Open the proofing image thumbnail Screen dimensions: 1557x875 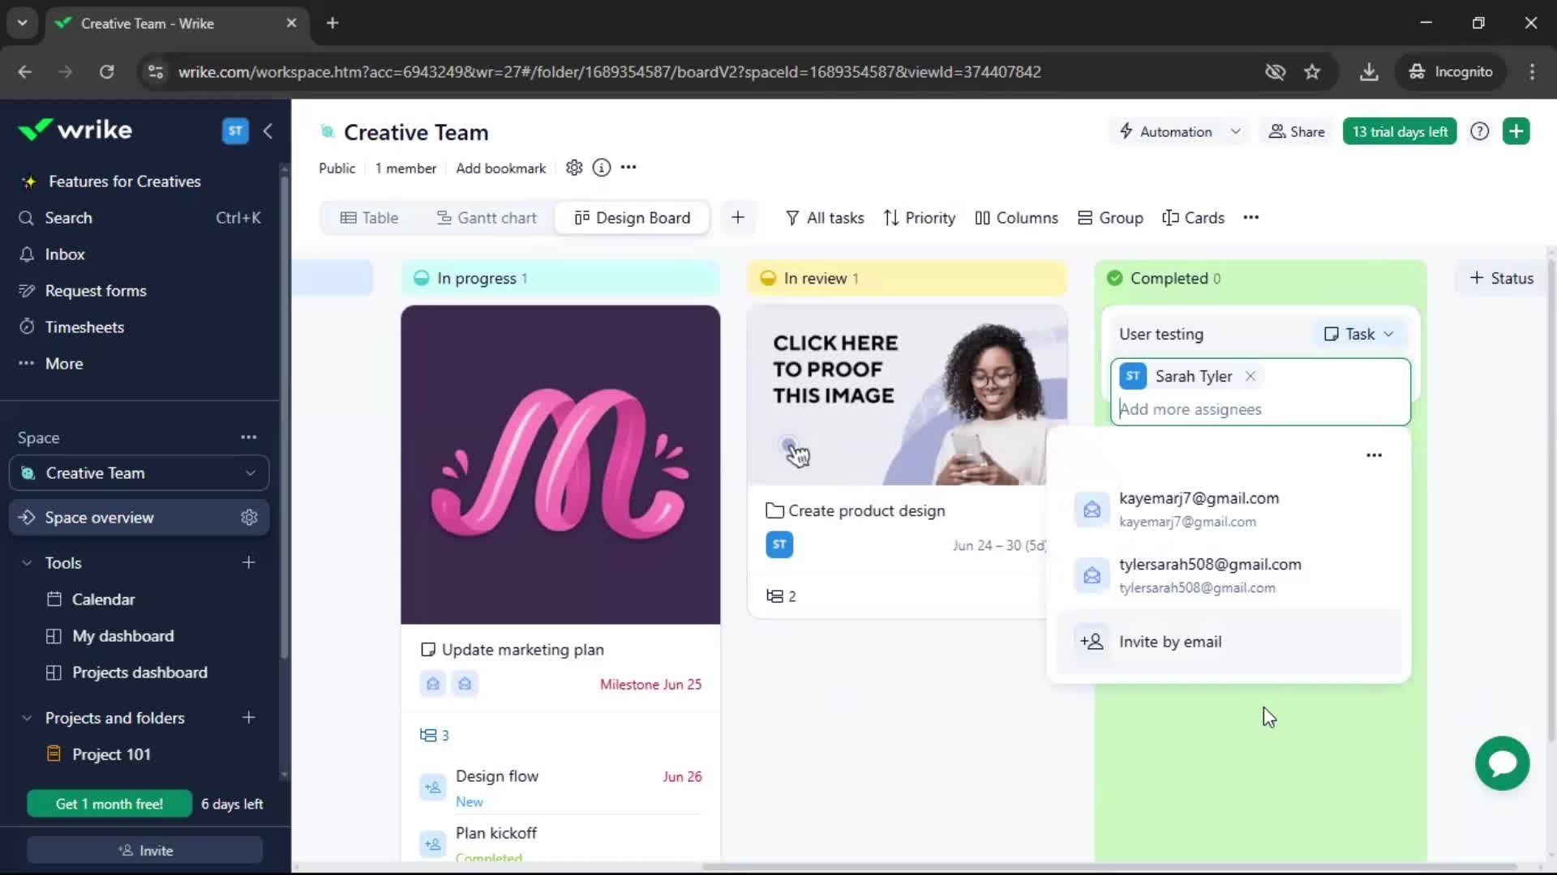coord(907,395)
